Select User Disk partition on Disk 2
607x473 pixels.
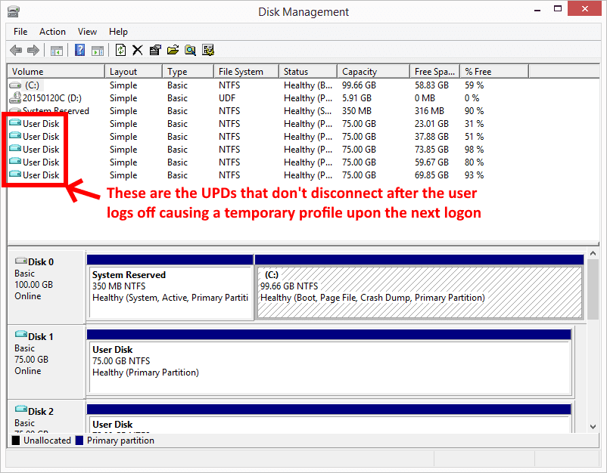click(x=329, y=419)
